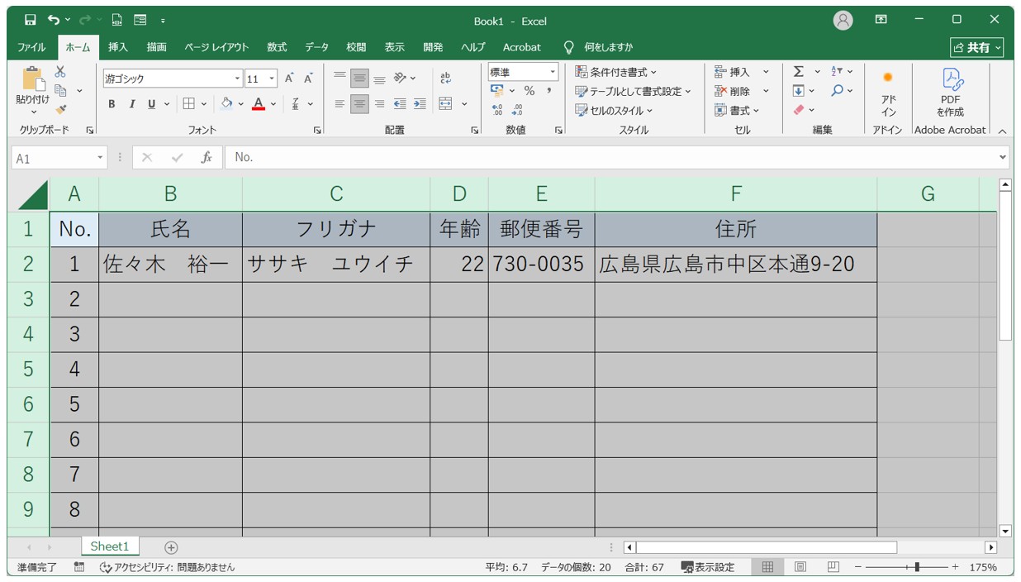Click the Undo arrow icon
Image resolution: width=1021 pixels, height=582 pixels.
click(x=54, y=20)
